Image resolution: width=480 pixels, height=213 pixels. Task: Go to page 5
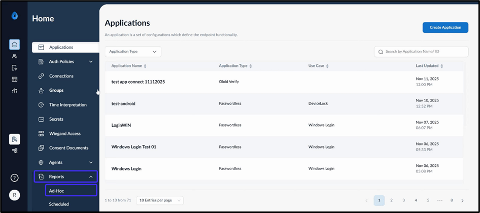coord(428,200)
